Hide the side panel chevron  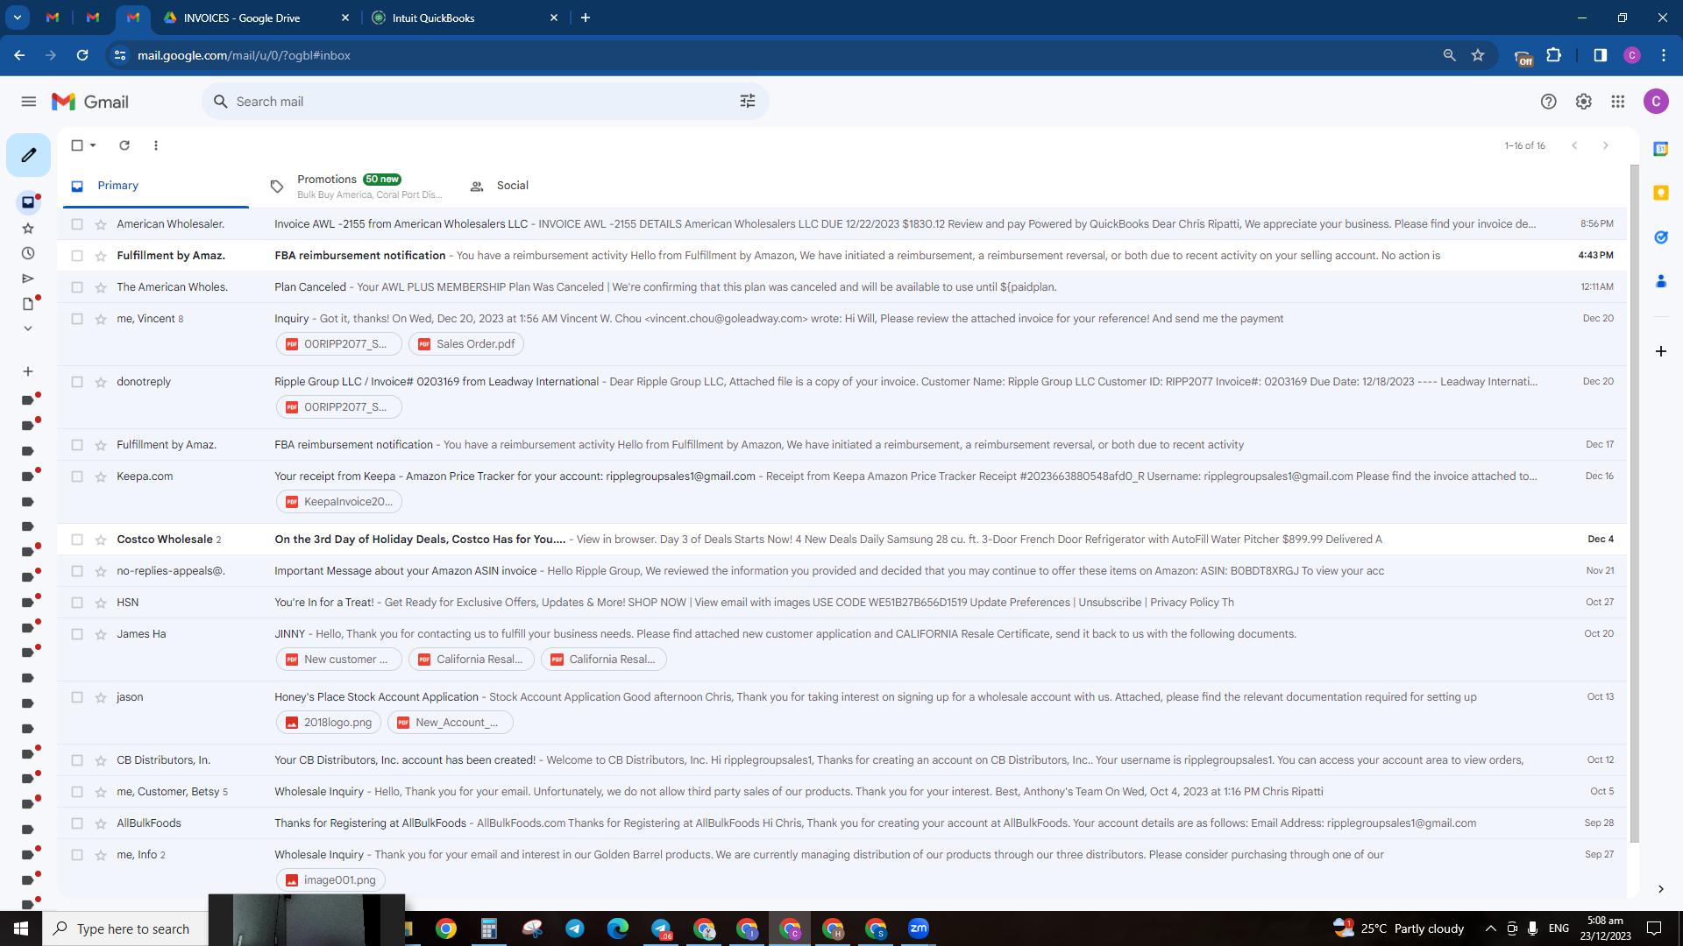point(1660,889)
